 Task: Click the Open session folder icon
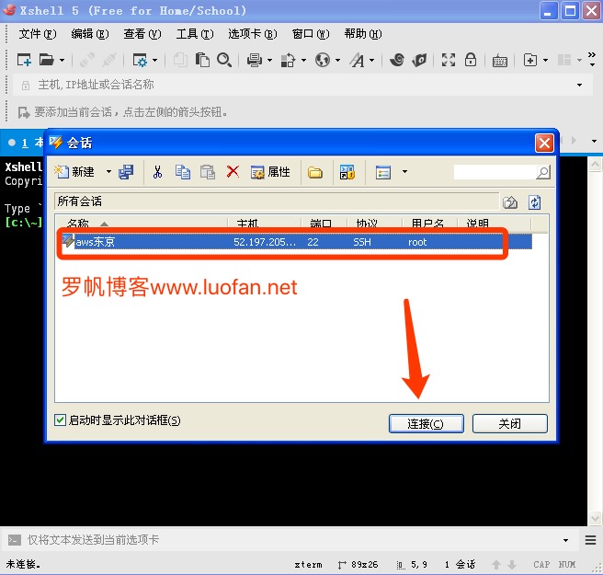coord(47,60)
